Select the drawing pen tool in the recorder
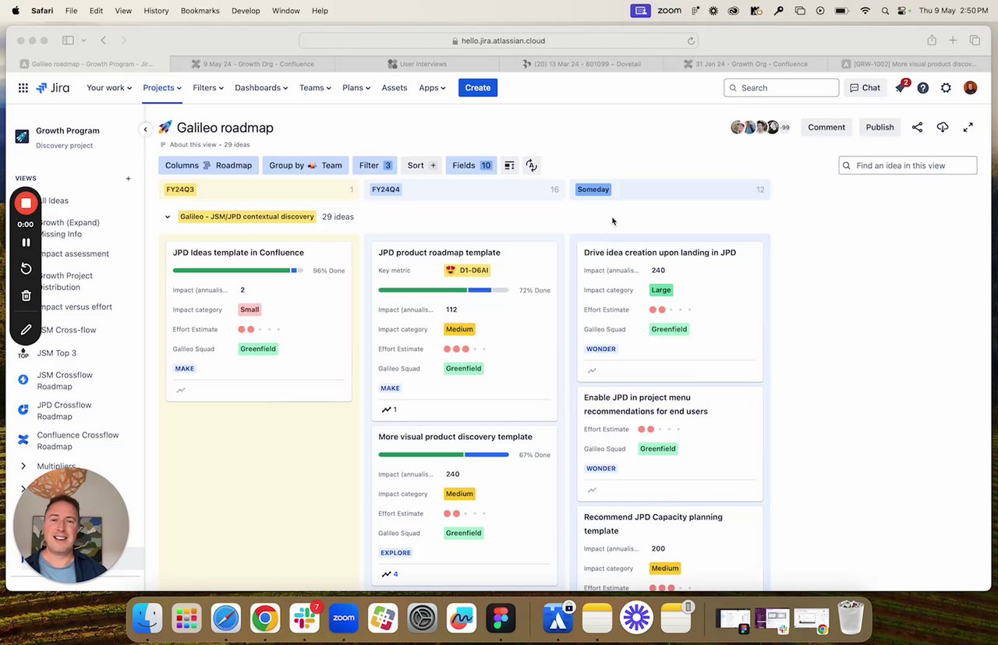Image resolution: width=998 pixels, height=645 pixels. [26, 330]
